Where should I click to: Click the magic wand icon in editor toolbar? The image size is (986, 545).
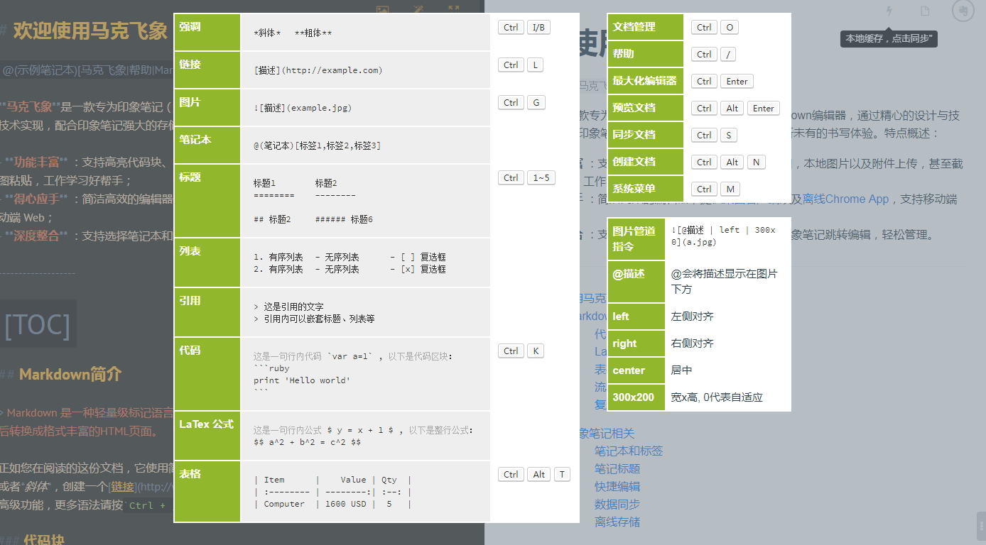point(418,10)
